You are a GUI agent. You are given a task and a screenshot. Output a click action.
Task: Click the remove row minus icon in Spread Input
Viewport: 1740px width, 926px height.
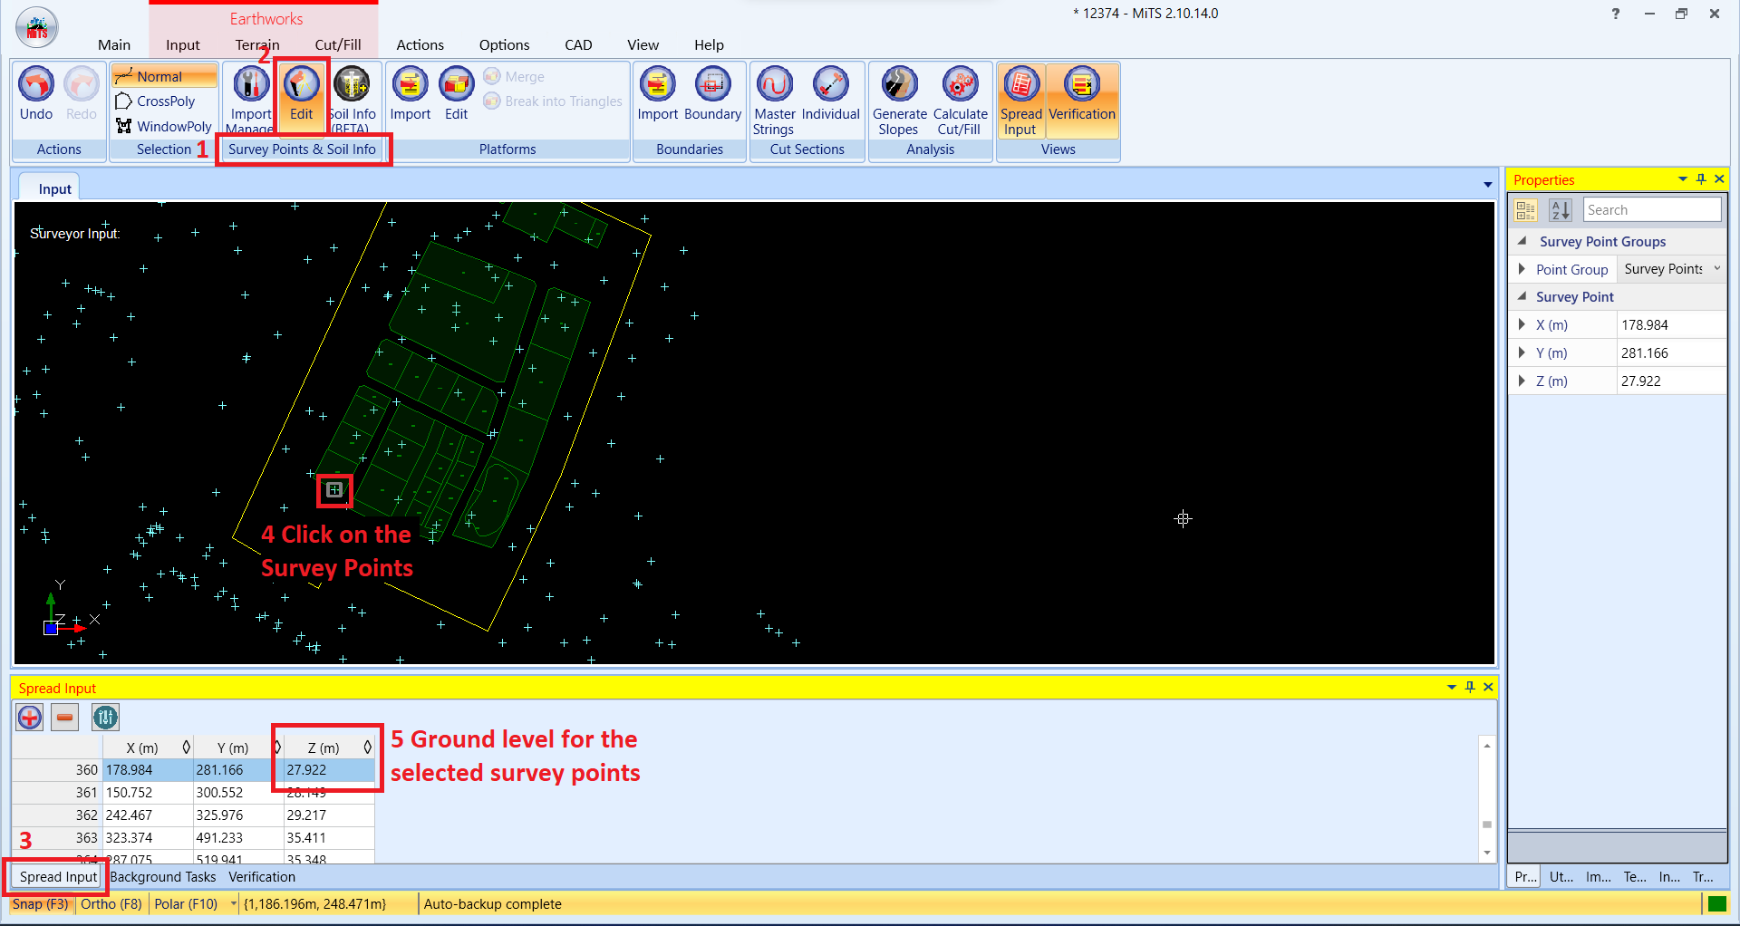65,718
